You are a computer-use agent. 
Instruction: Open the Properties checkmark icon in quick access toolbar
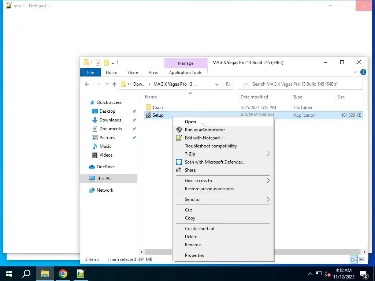point(98,63)
